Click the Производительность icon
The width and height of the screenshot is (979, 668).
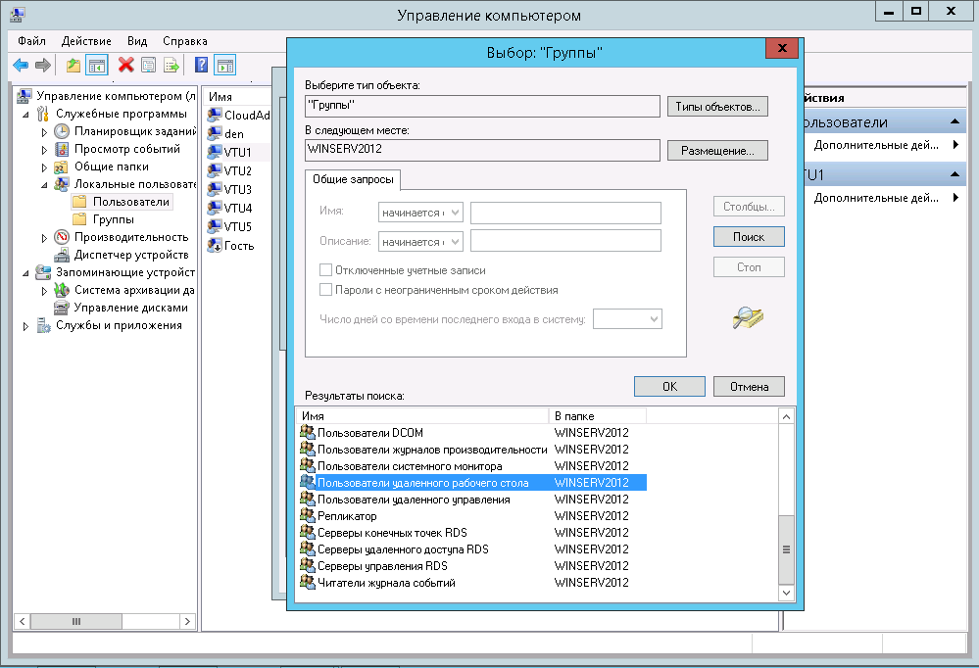click(61, 237)
